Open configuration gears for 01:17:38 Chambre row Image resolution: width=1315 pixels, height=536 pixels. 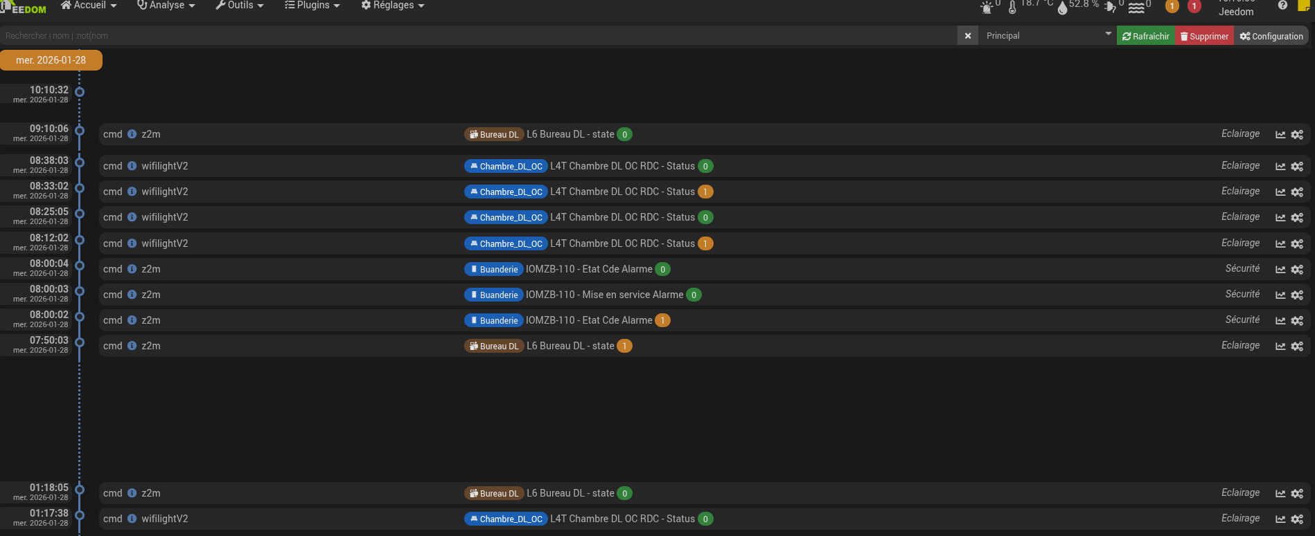1297,519
